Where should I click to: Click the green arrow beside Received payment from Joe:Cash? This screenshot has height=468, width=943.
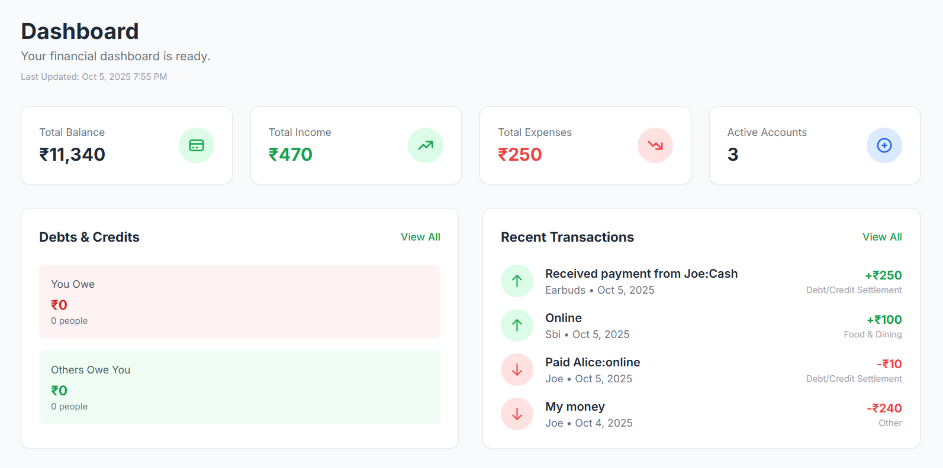(x=517, y=281)
